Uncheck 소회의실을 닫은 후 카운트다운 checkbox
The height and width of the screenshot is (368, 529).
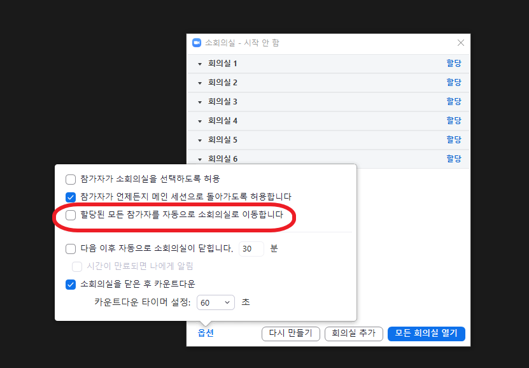(71, 285)
